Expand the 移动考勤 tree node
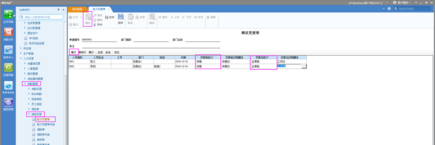Viewport: 435px width, 145px height. (x=29, y=94)
